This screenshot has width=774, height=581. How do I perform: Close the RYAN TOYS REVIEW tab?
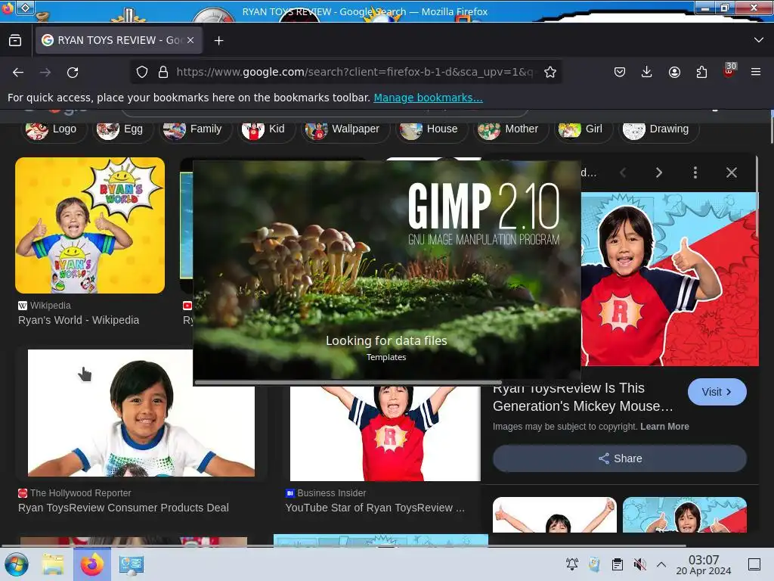click(190, 41)
